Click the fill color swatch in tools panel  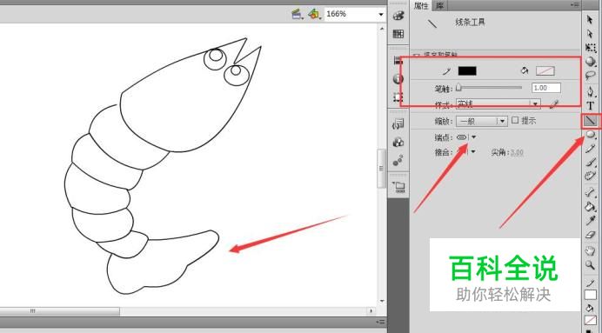pos(591,320)
